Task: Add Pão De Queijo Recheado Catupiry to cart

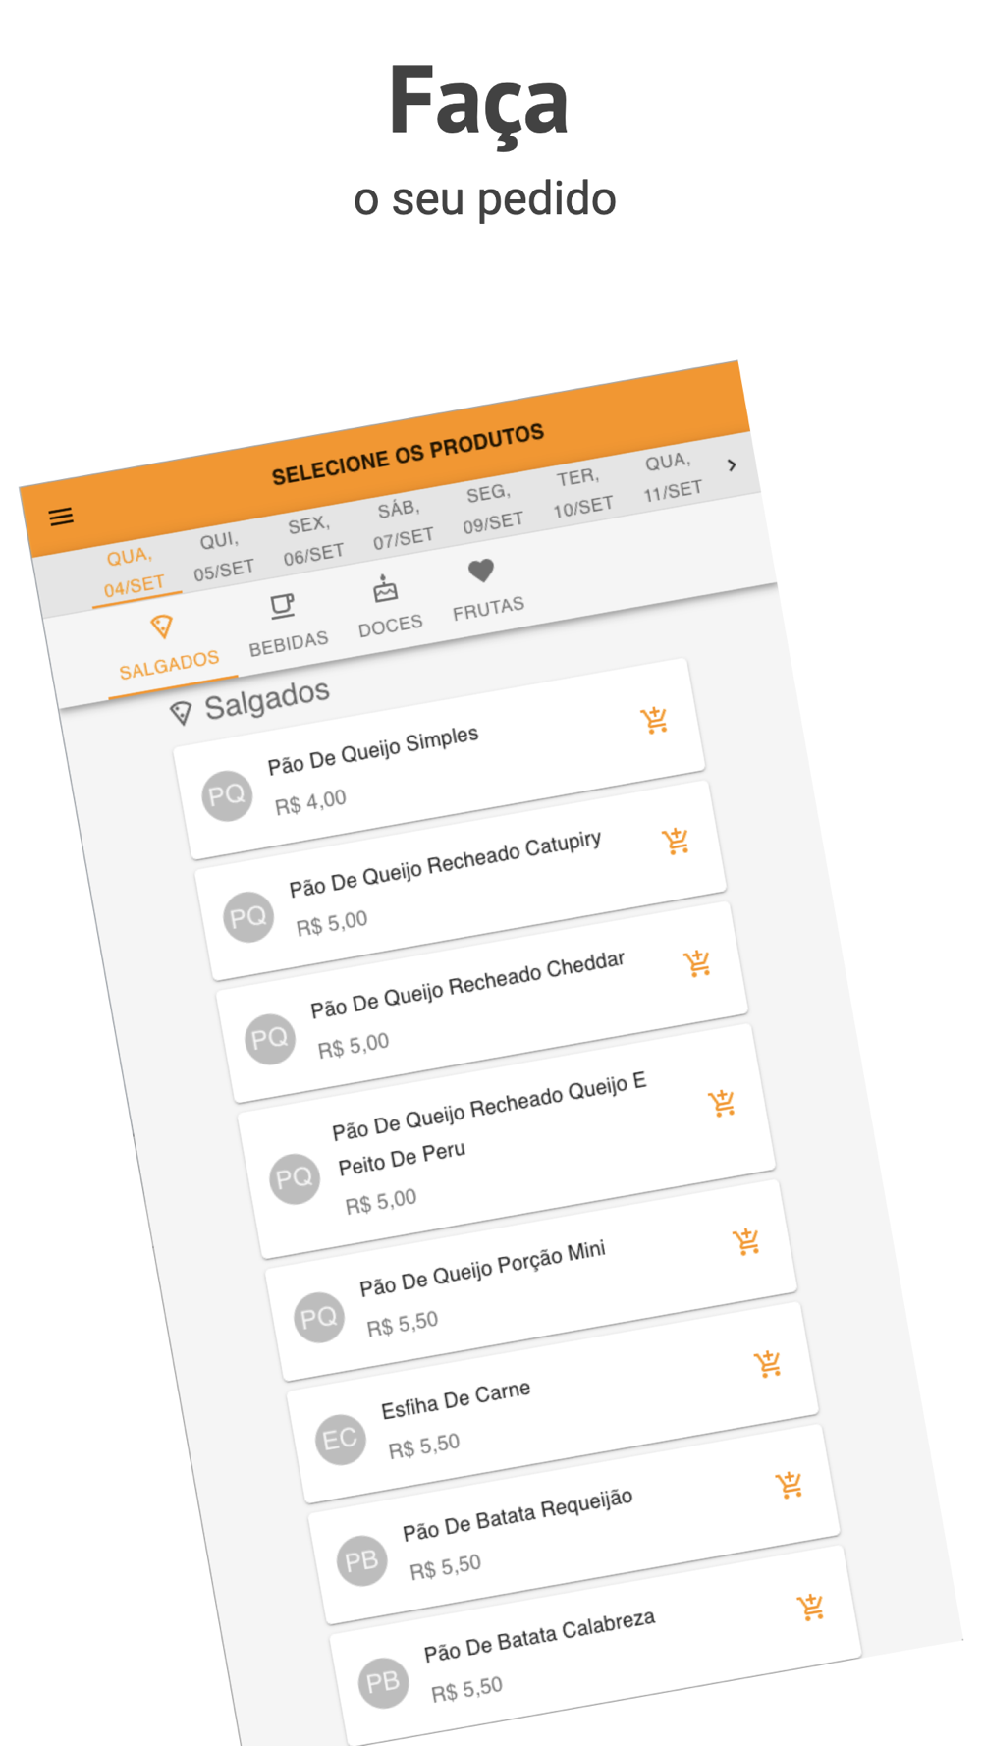Action: [676, 841]
